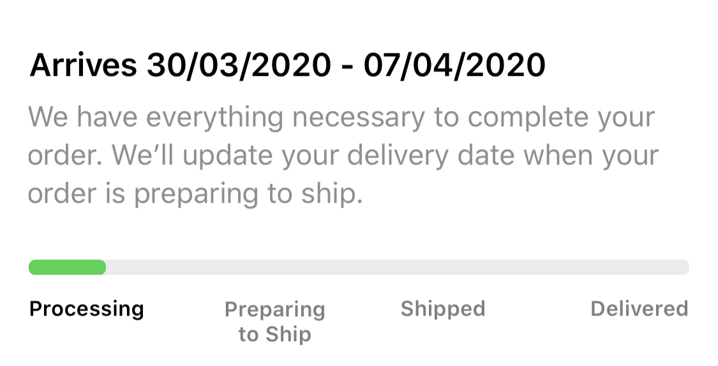This screenshot has width=718, height=366.
Task: Click the progress bar above "Preparing to Ship"
Action: pos(275,267)
